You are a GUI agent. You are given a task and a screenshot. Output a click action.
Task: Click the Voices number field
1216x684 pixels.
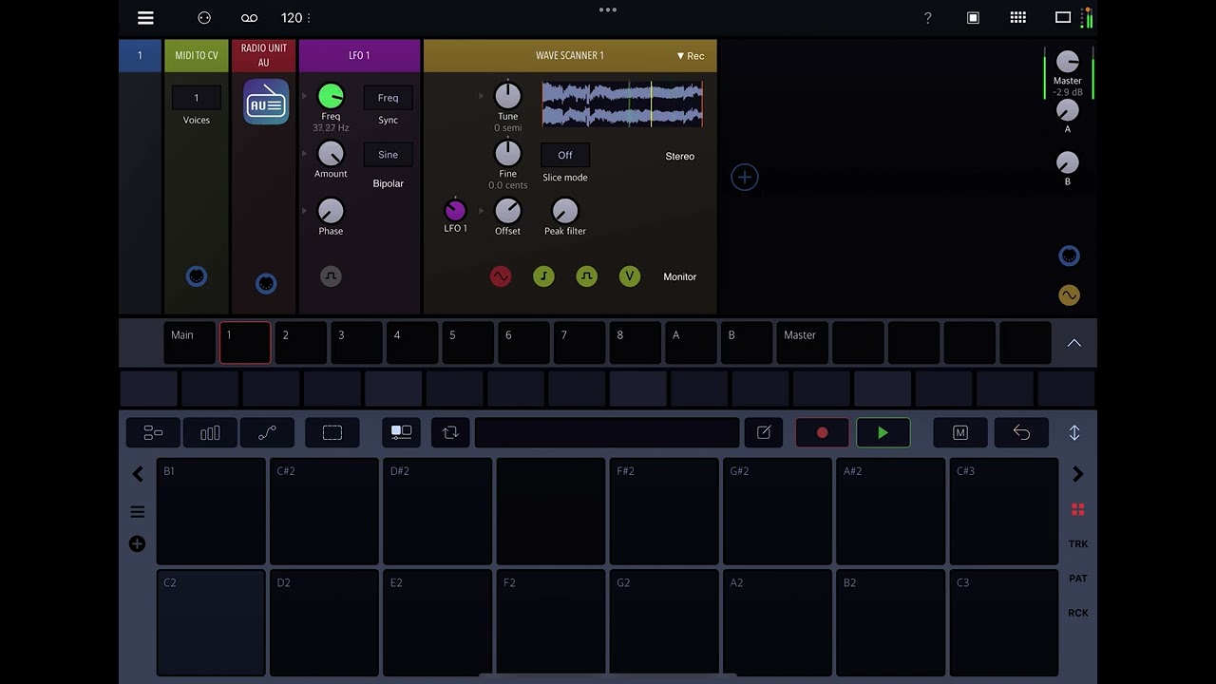click(196, 98)
